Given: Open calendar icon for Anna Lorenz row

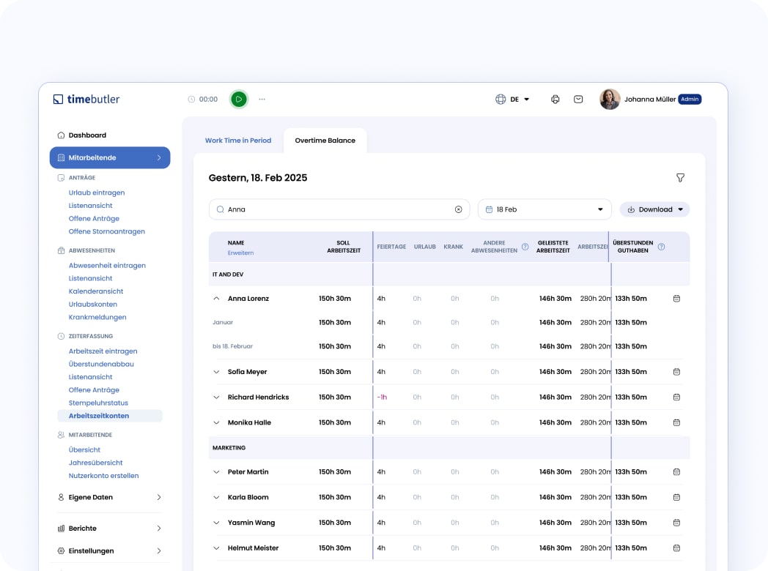Looking at the screenshot, I should [676, 299].
